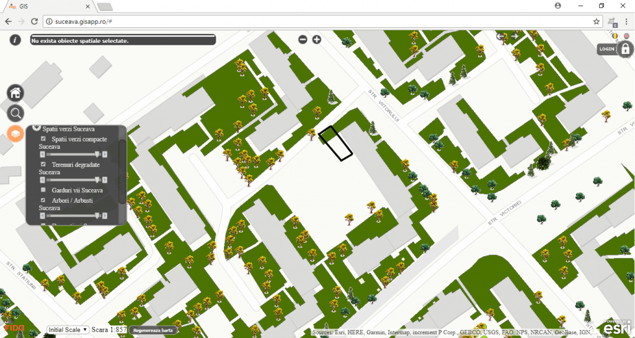Image resolution: width=635 pixels, height=338 pixels.
Task: Click the layers panel scrollbar
Action: point(122,172)
